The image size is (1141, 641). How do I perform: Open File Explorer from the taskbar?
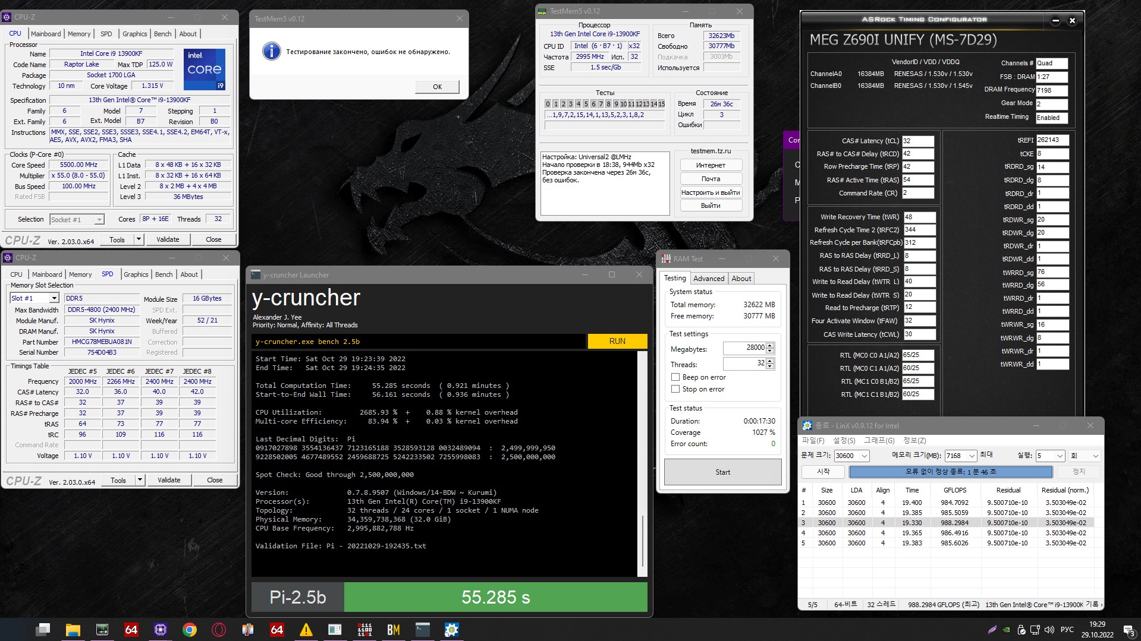click(73, 630)
